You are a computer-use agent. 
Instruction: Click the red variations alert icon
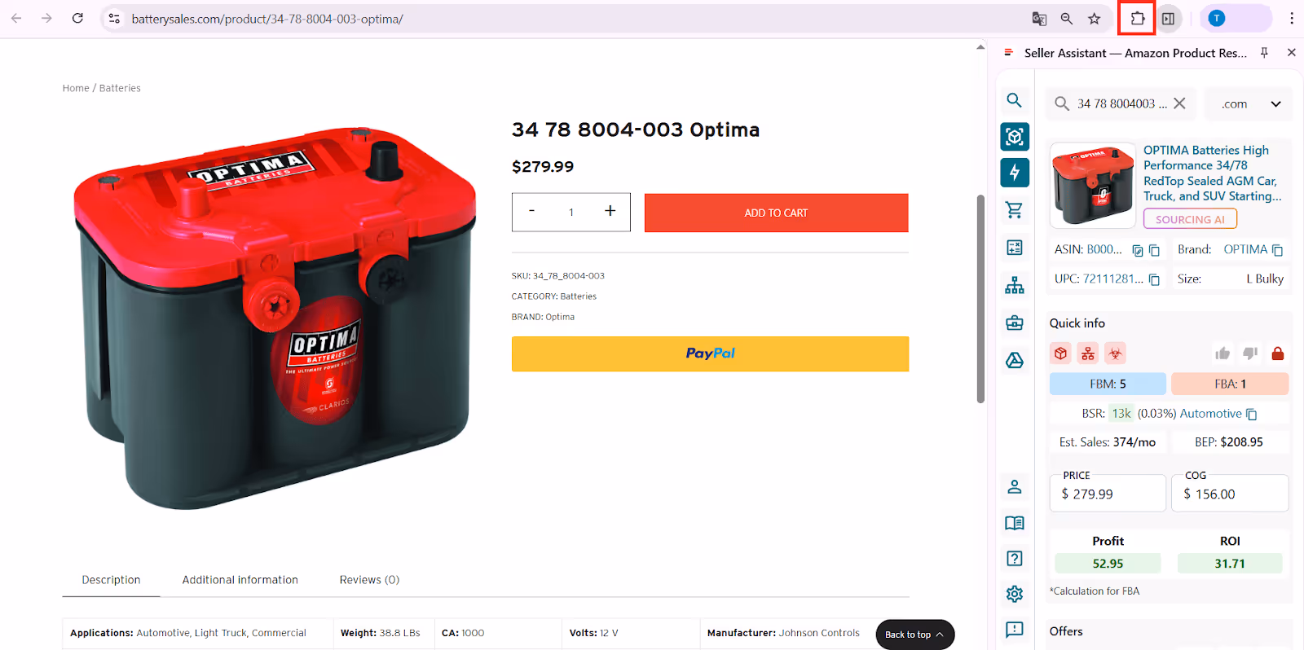(x=1088, y=353)
